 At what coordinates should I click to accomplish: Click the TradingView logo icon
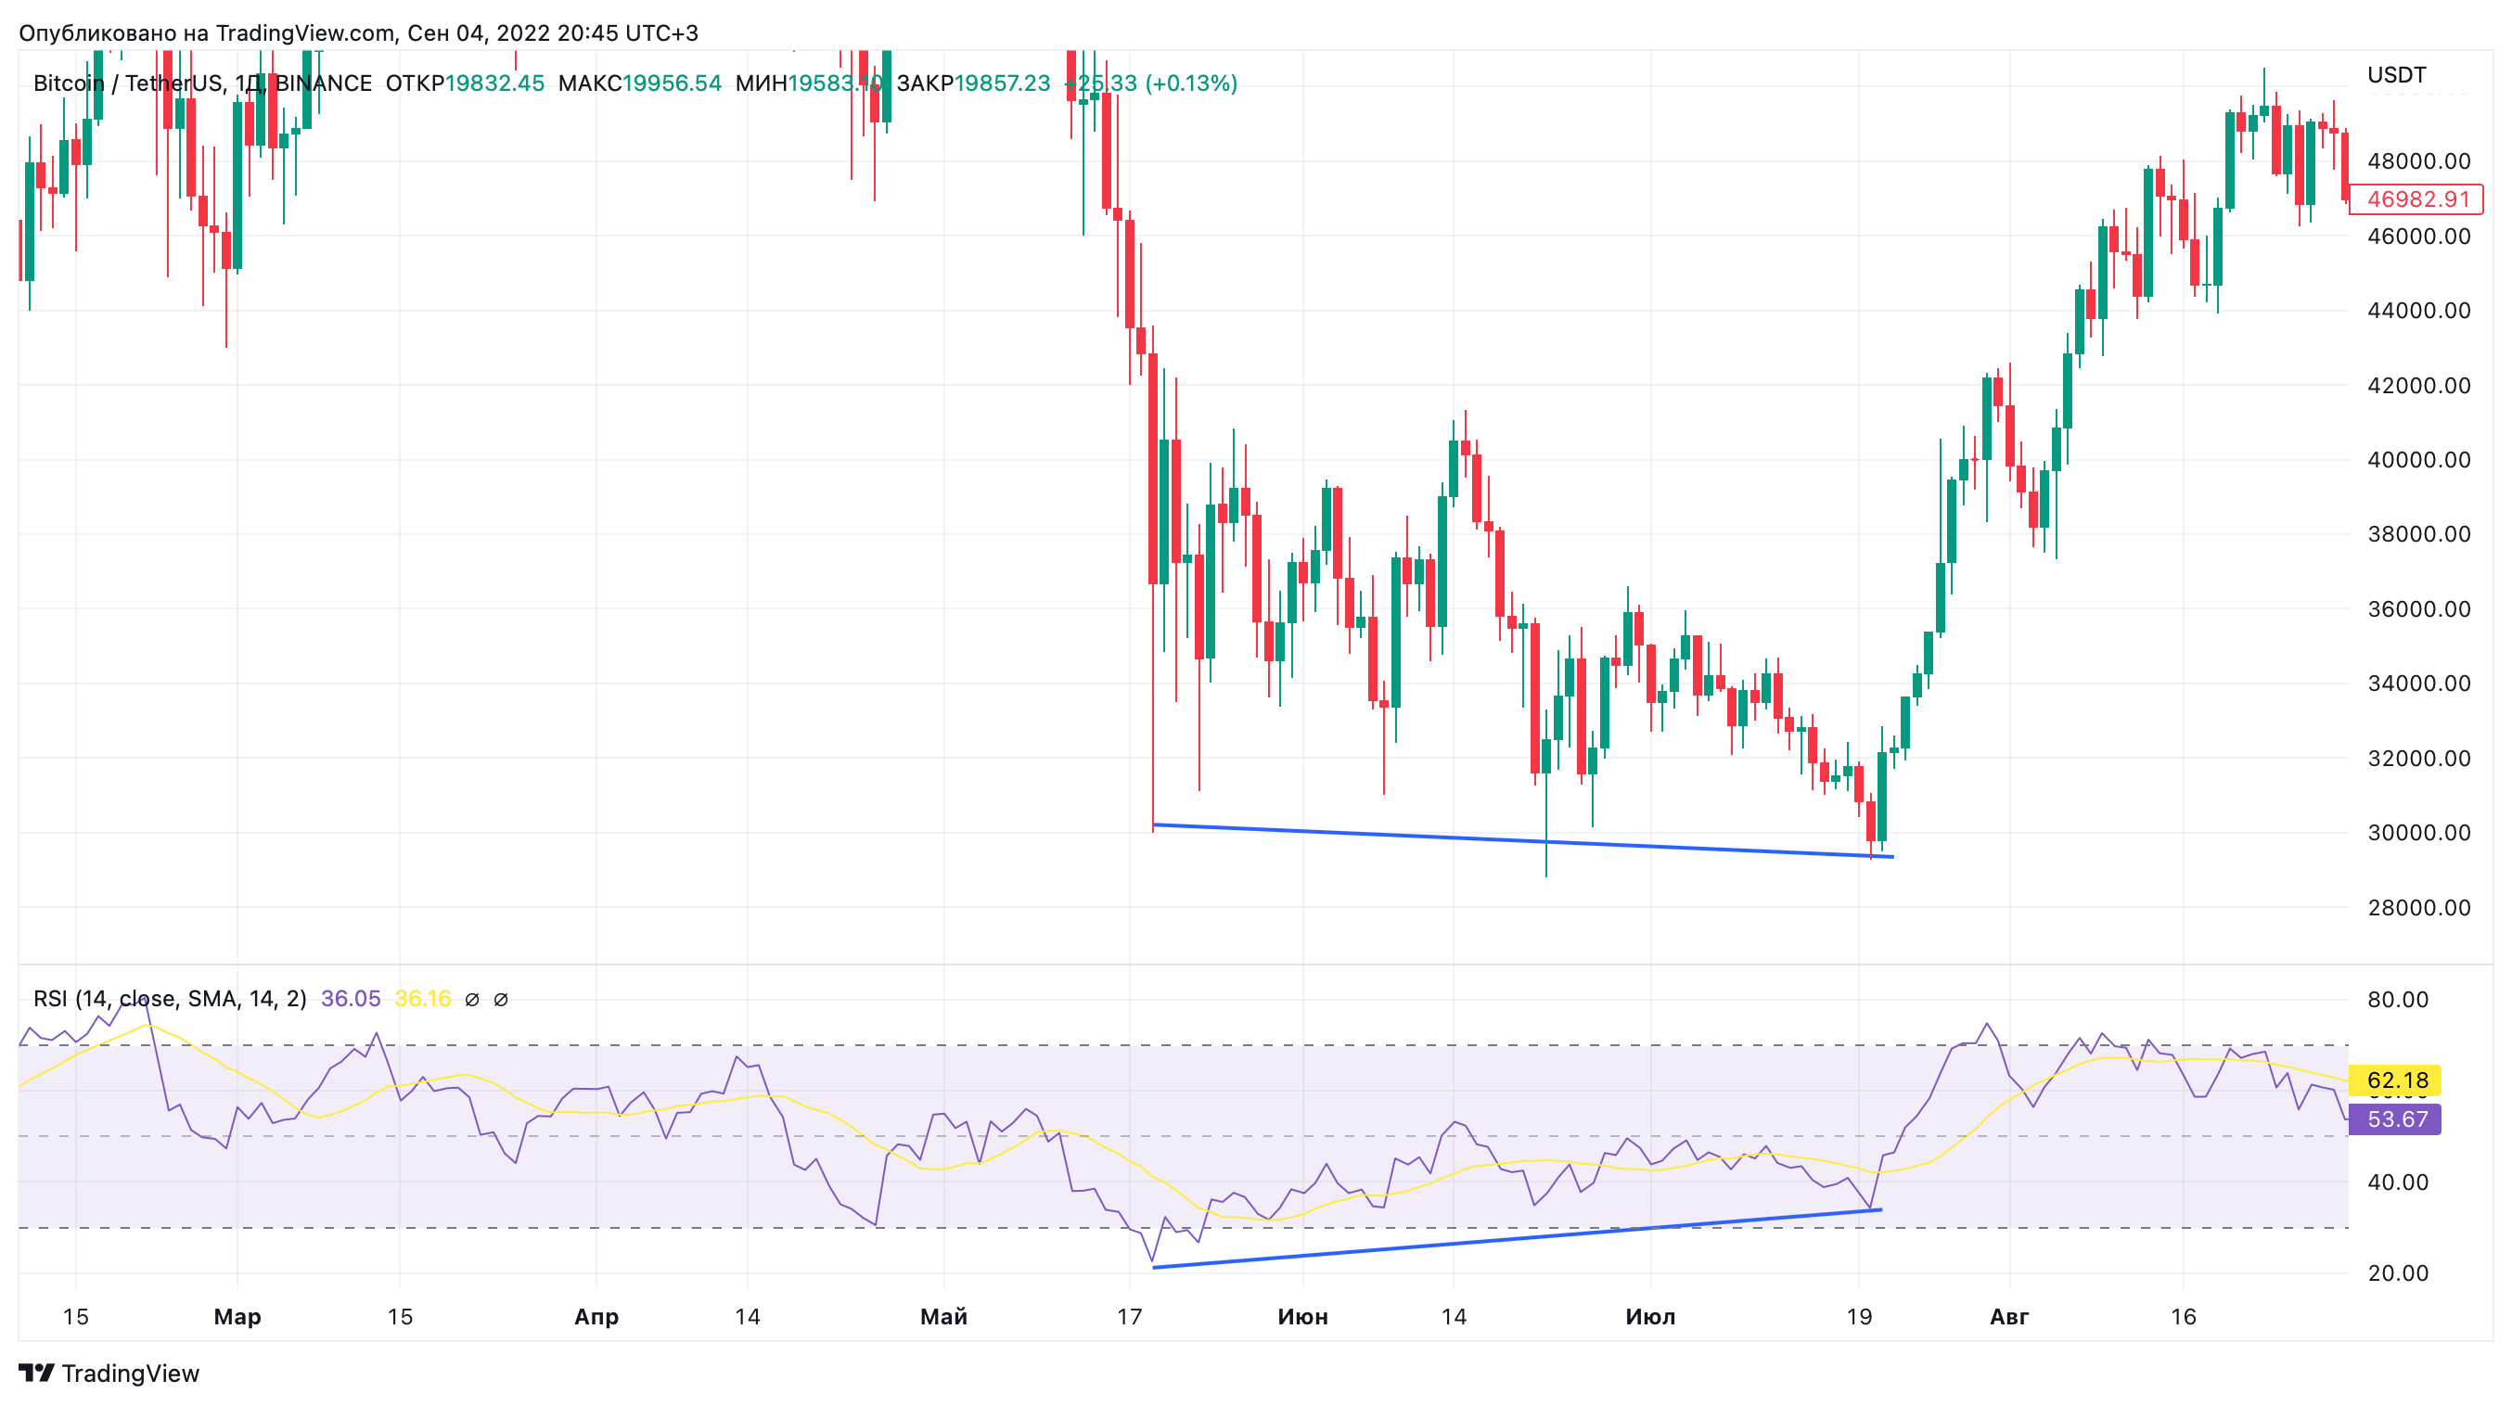[37, 1373]
